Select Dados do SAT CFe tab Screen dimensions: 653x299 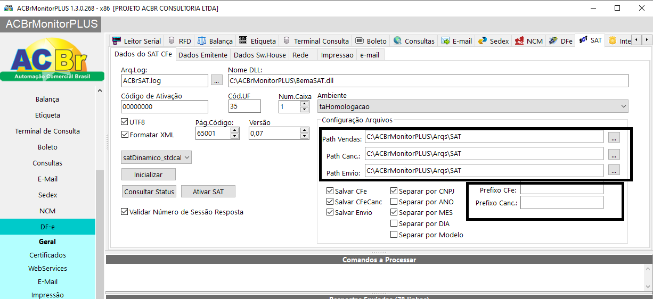coord(143,54)
